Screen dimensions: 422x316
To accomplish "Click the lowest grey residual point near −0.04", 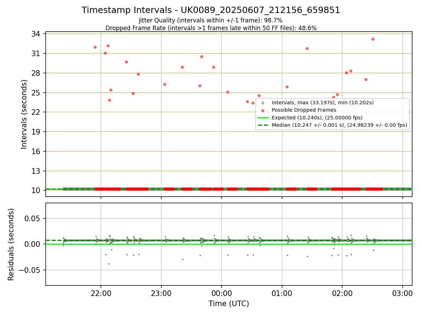I will point(109,264).
